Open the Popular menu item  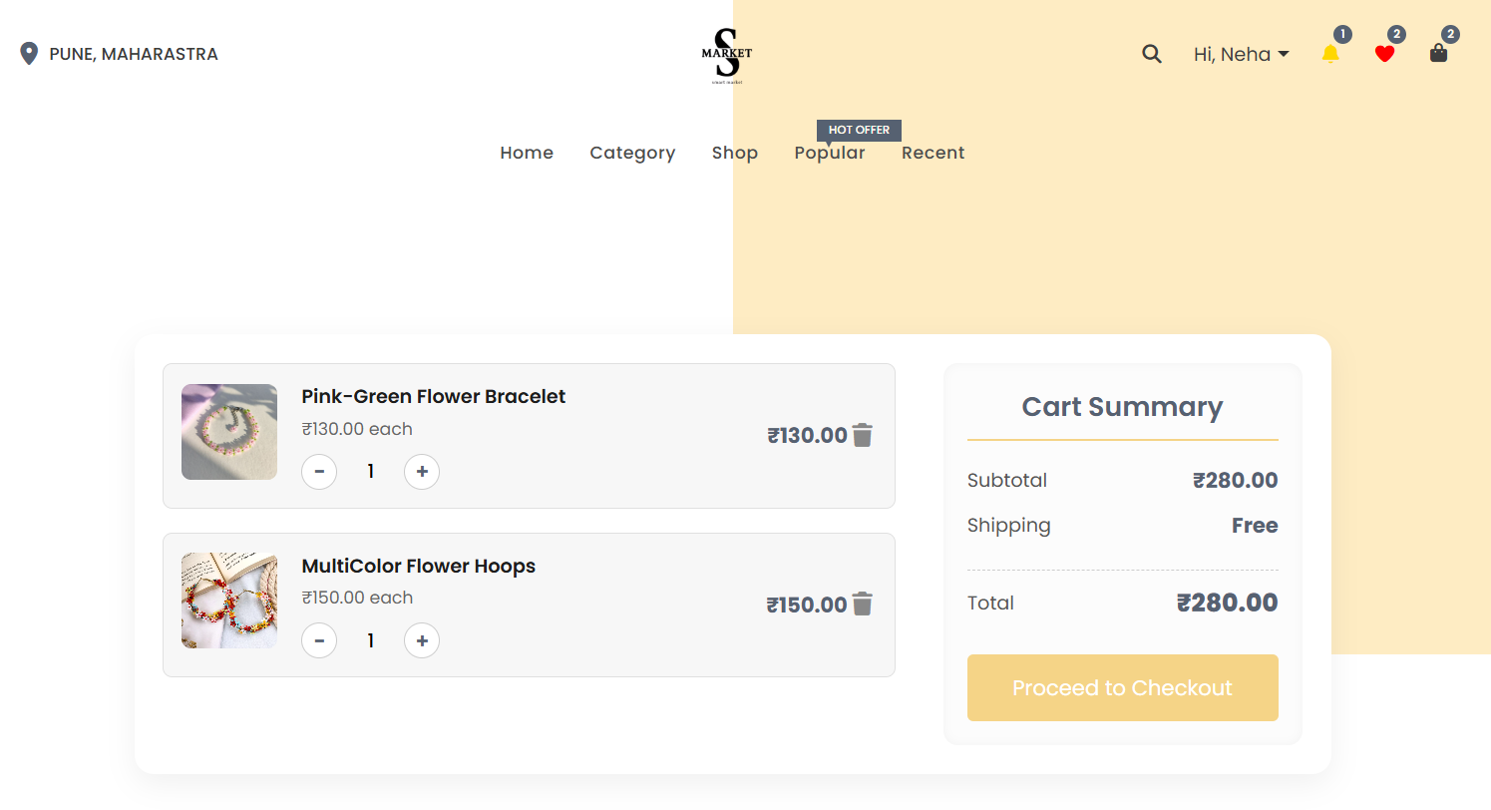[x=830, y=153]
